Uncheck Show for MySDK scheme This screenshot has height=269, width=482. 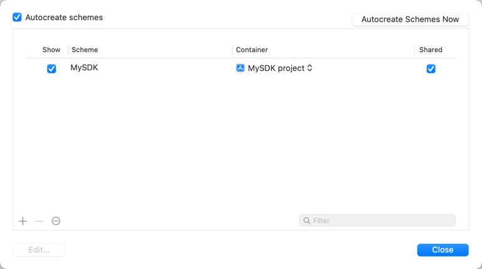click(51, 68)
